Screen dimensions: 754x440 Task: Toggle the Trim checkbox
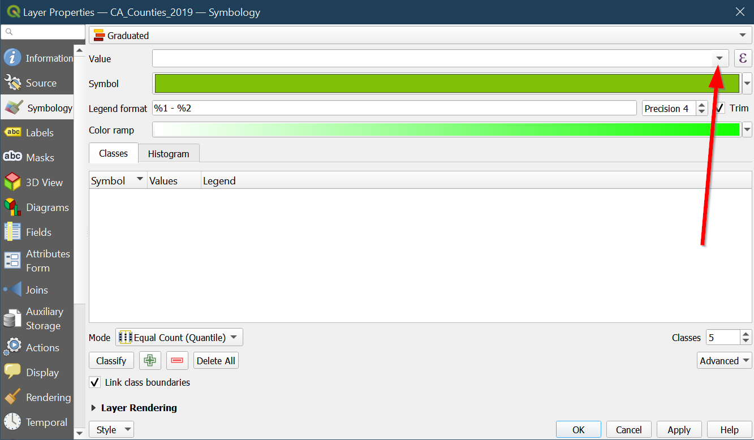point(719,108)
